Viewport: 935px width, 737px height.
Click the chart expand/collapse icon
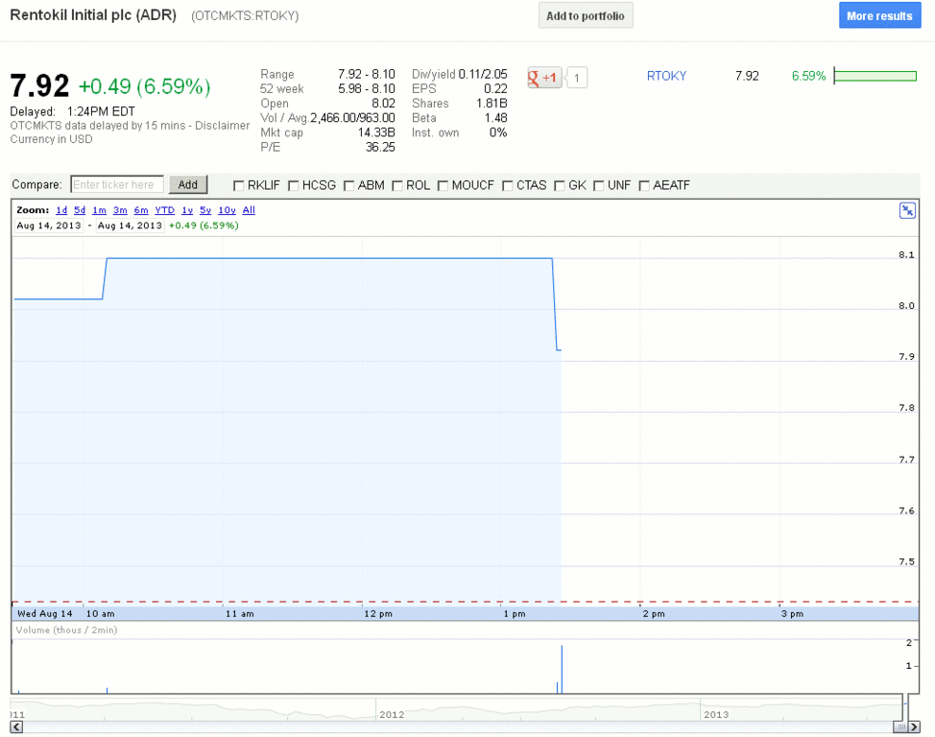click(x=907, y=210)
